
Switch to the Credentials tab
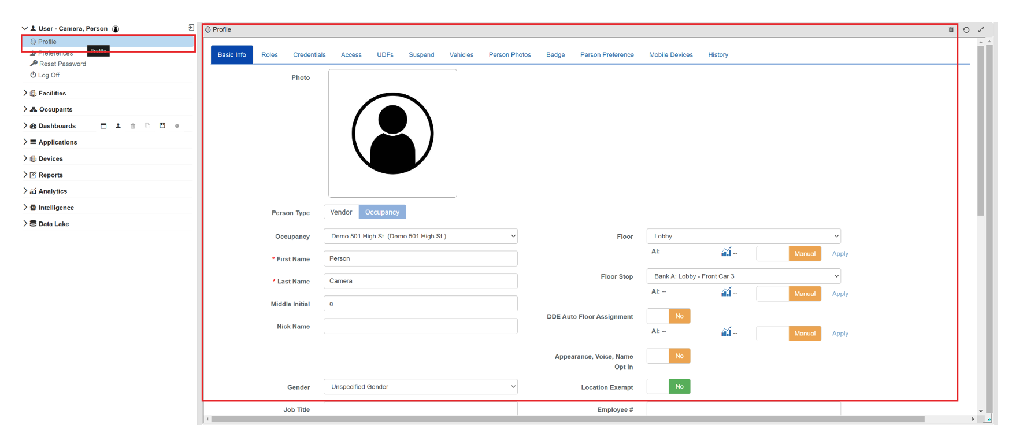point(309,55)
